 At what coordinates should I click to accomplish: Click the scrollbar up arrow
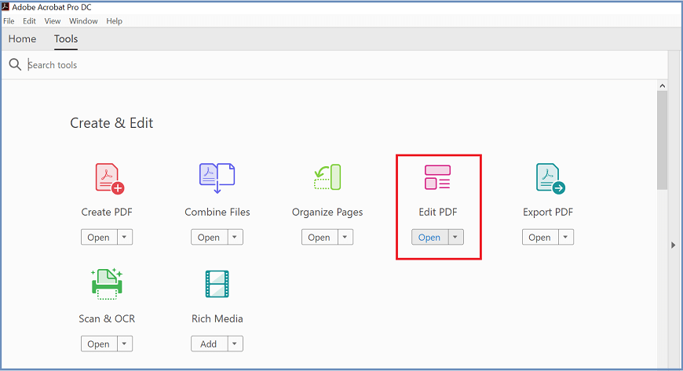pyautogui.click(x=662, y=85)
